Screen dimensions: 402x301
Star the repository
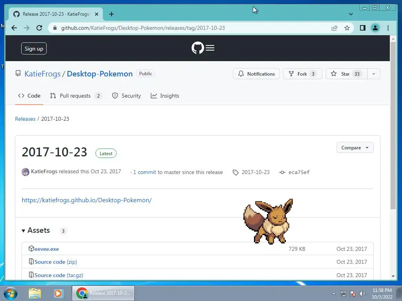(x=346, y=74)
